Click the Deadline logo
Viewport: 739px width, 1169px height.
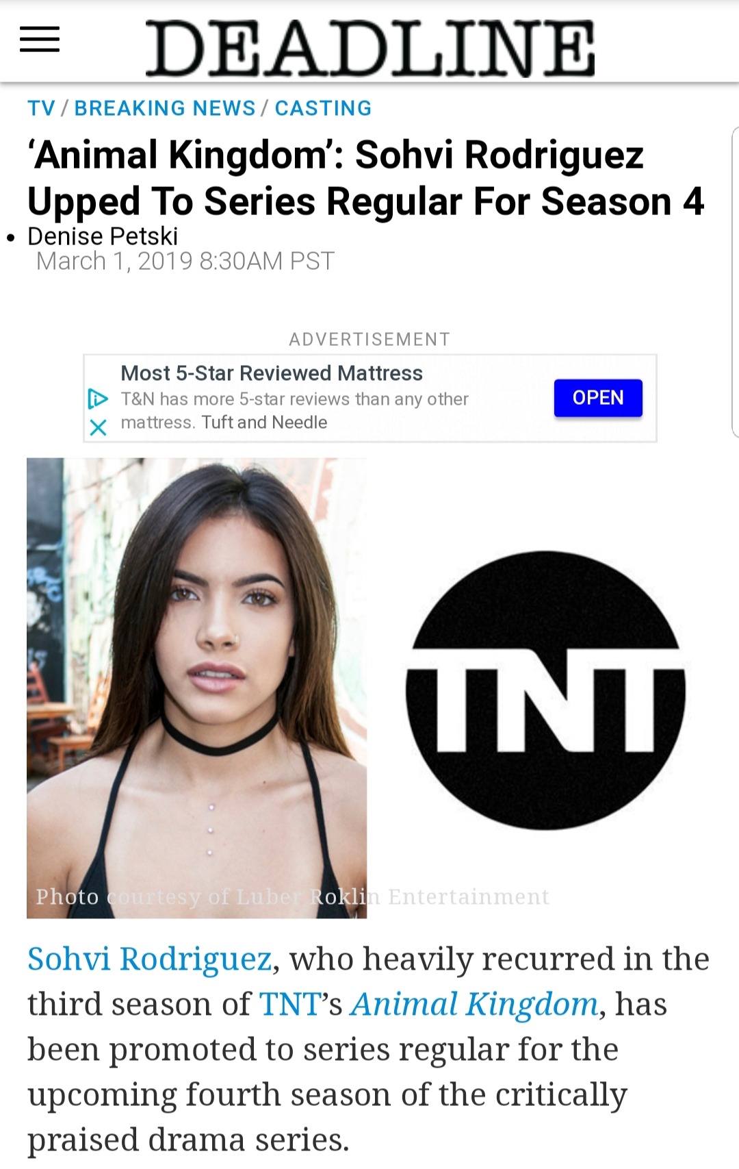coord(370,48)
